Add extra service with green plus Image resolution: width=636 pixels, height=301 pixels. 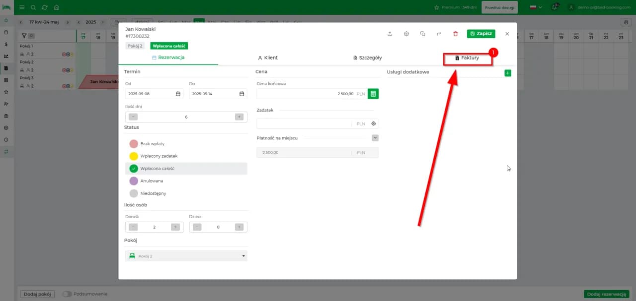[x=507, y=73]
